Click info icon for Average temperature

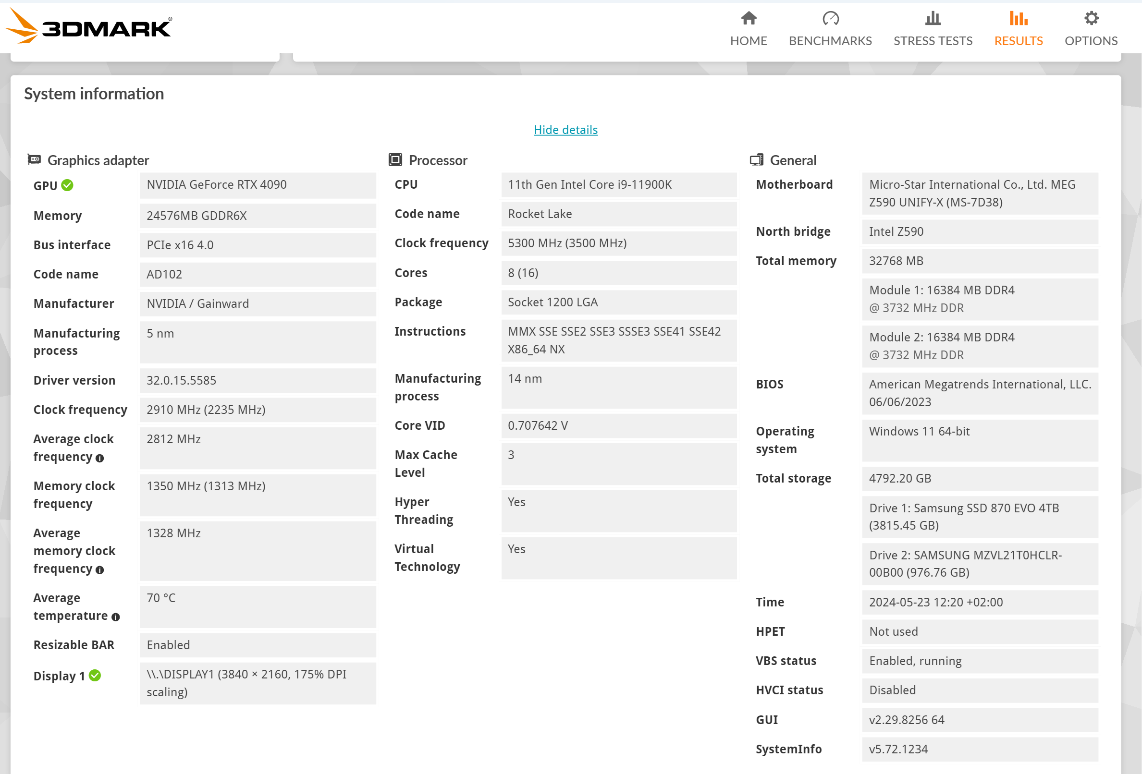(x=115, y=617)
